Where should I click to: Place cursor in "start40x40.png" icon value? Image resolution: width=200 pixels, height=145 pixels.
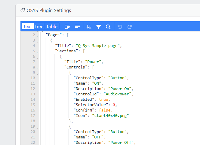click(x=111, y=115)
